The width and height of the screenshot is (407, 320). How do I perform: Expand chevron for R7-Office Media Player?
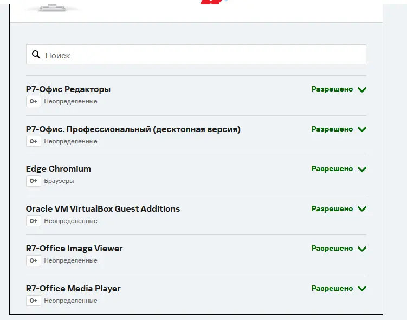[362, 289]
